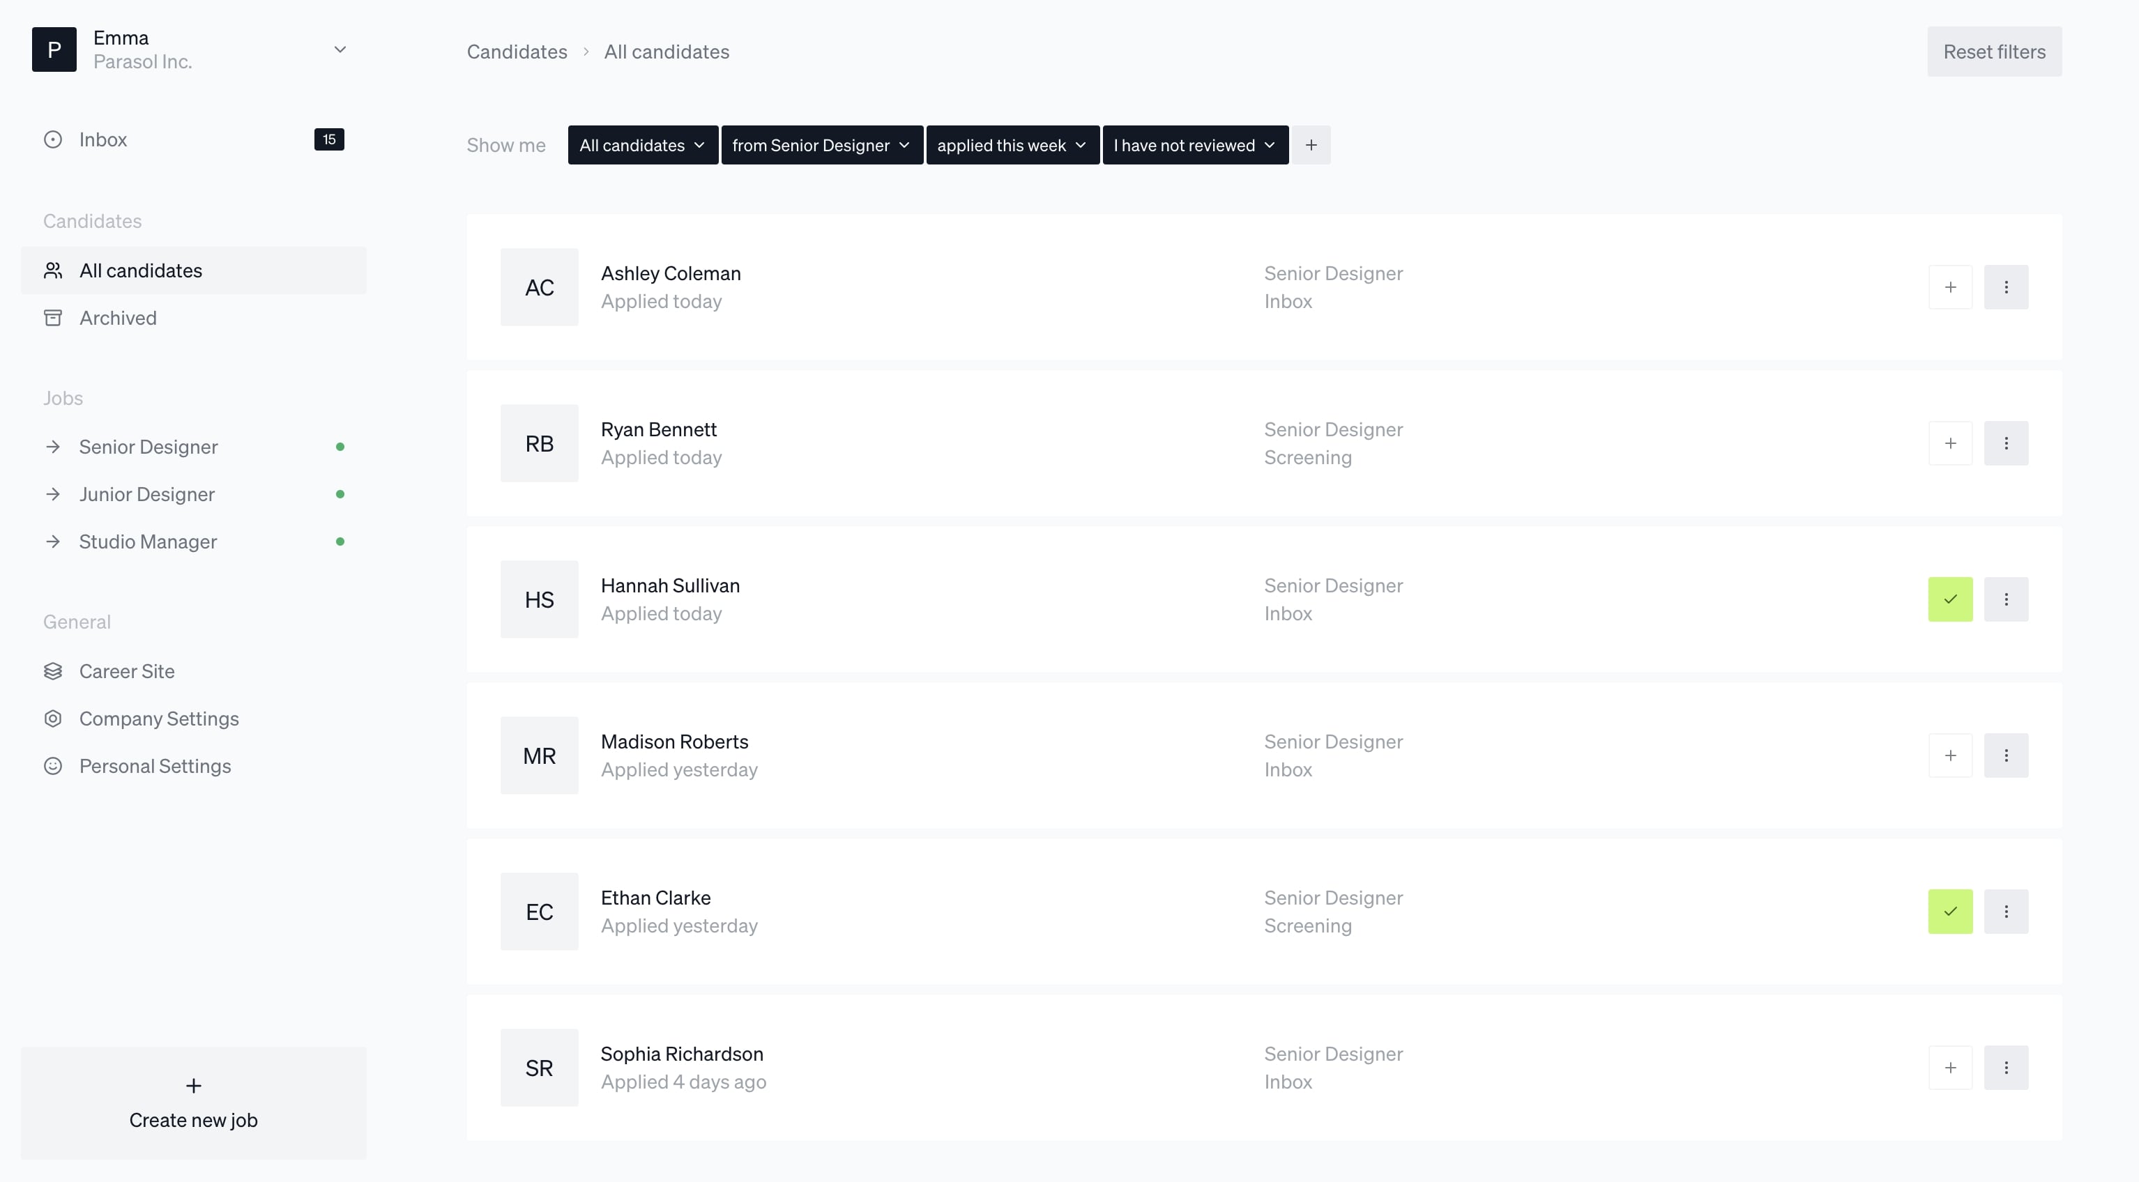Open the I have not reviewed filter dropdown
The width and height of the screenshot is (2139, 1182).
point(1196,145)
